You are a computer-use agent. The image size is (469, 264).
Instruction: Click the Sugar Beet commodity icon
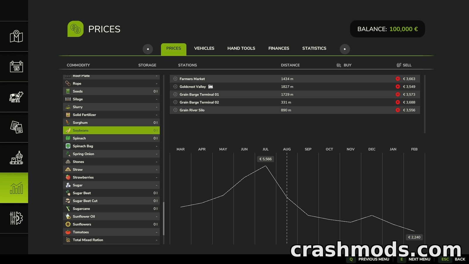68,193
